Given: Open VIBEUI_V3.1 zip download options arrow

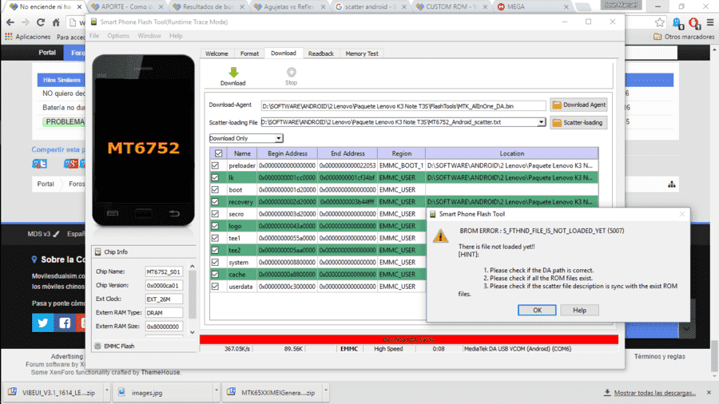Looking at the screenshot, I should point(106,390).
